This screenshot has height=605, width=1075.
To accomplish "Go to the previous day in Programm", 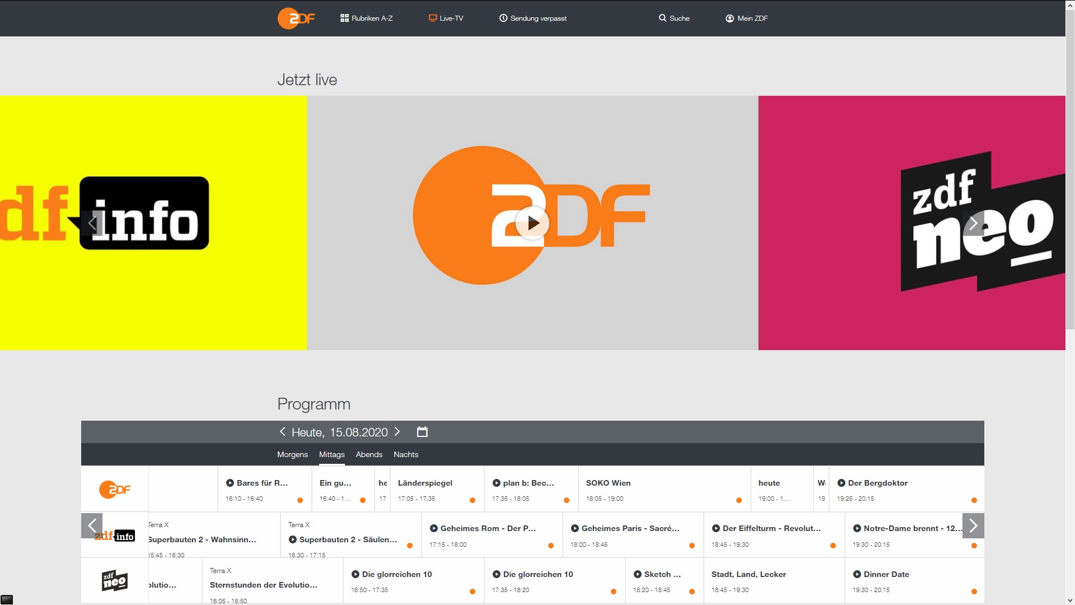I will (283, 432).
